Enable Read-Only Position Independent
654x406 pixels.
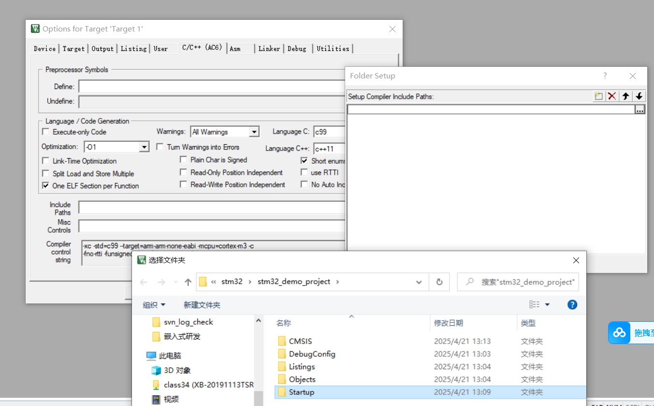tap(184, 172)
